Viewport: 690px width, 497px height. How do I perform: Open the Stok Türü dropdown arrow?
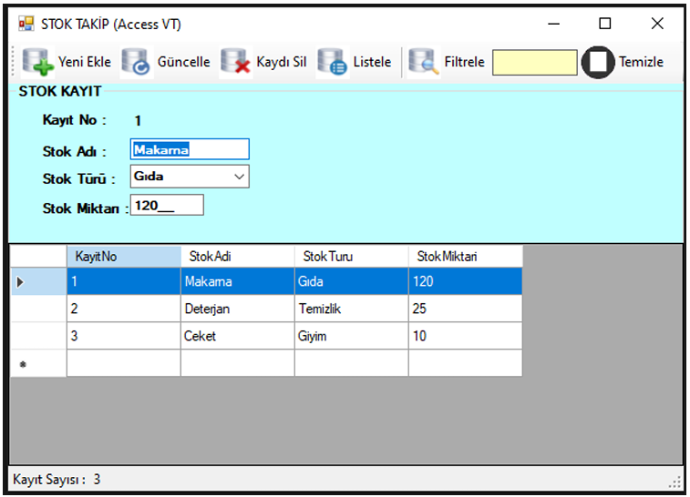click(x=240, y=177)
